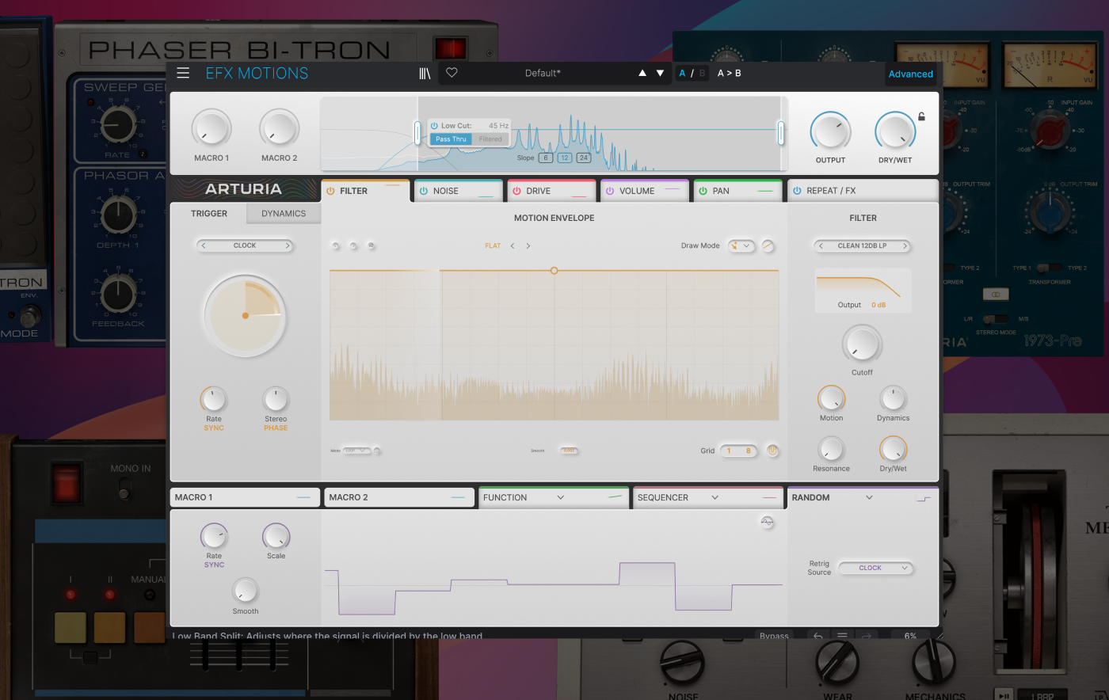Image resolution: width=1109 pixels, height=700 pixels.
Task: Select the NOISE module tab
Action: (x=457, y=191)
